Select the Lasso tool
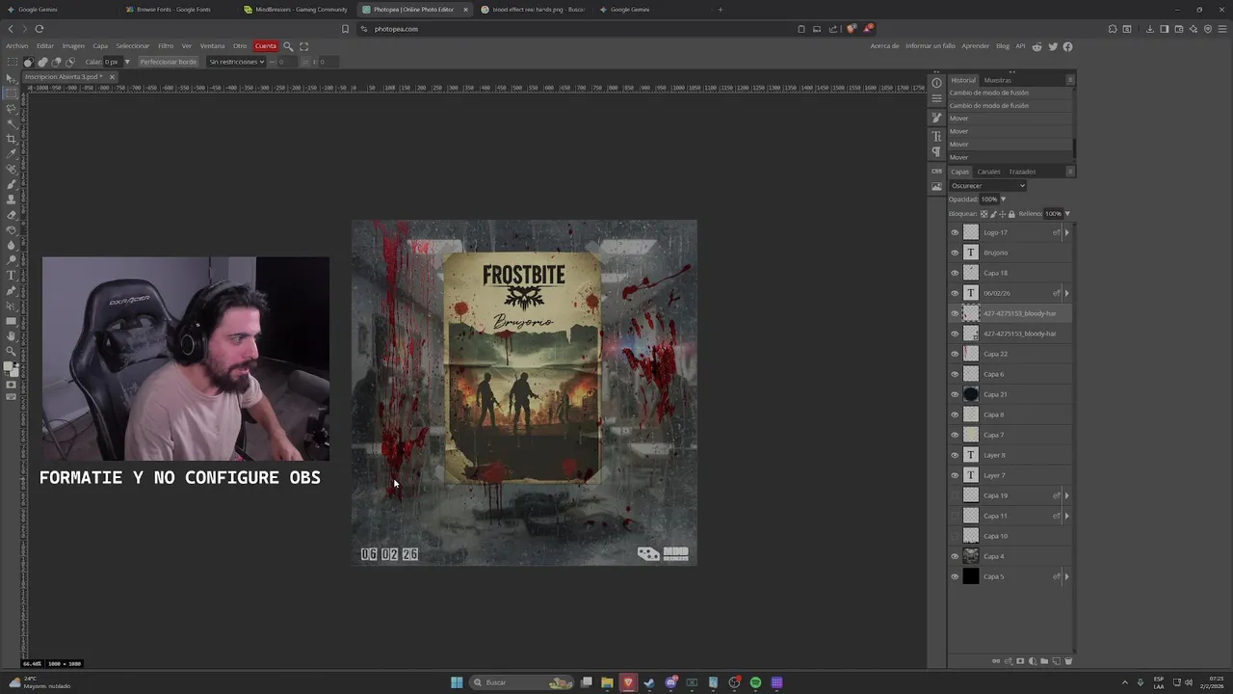 [12, 108]
